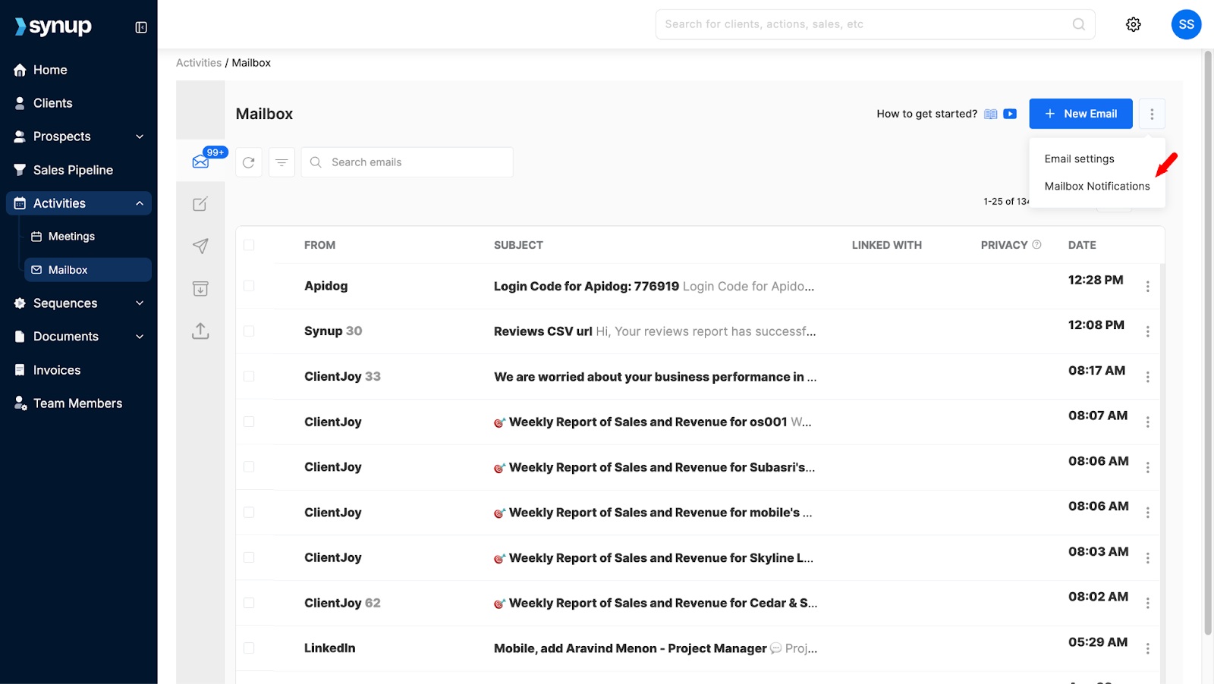Image resolution: width=1214 pixels, height=684 pixels.
Task: Open Team Members in sidebar
Action: (79, 403)
